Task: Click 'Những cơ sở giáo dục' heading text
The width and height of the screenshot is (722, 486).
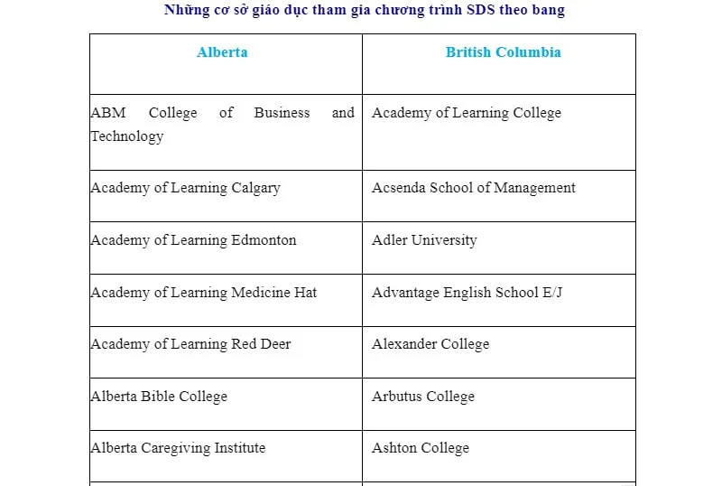Action: tap(236, 10)
